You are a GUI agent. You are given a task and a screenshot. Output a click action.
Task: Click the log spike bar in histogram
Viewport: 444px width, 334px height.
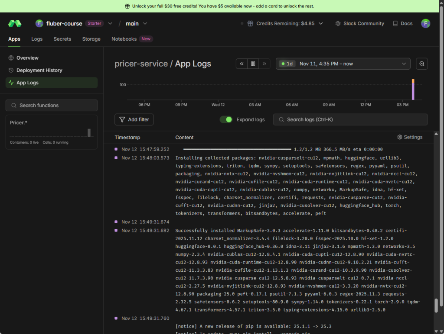[x=413, y=90]
